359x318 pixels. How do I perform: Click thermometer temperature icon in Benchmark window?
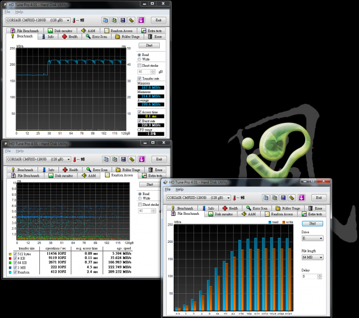74,20
